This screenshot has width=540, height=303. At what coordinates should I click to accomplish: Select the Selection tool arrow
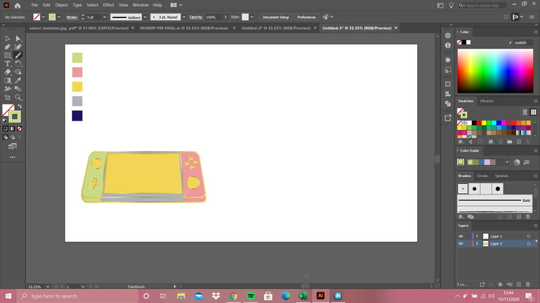click(x=7, y=38)
